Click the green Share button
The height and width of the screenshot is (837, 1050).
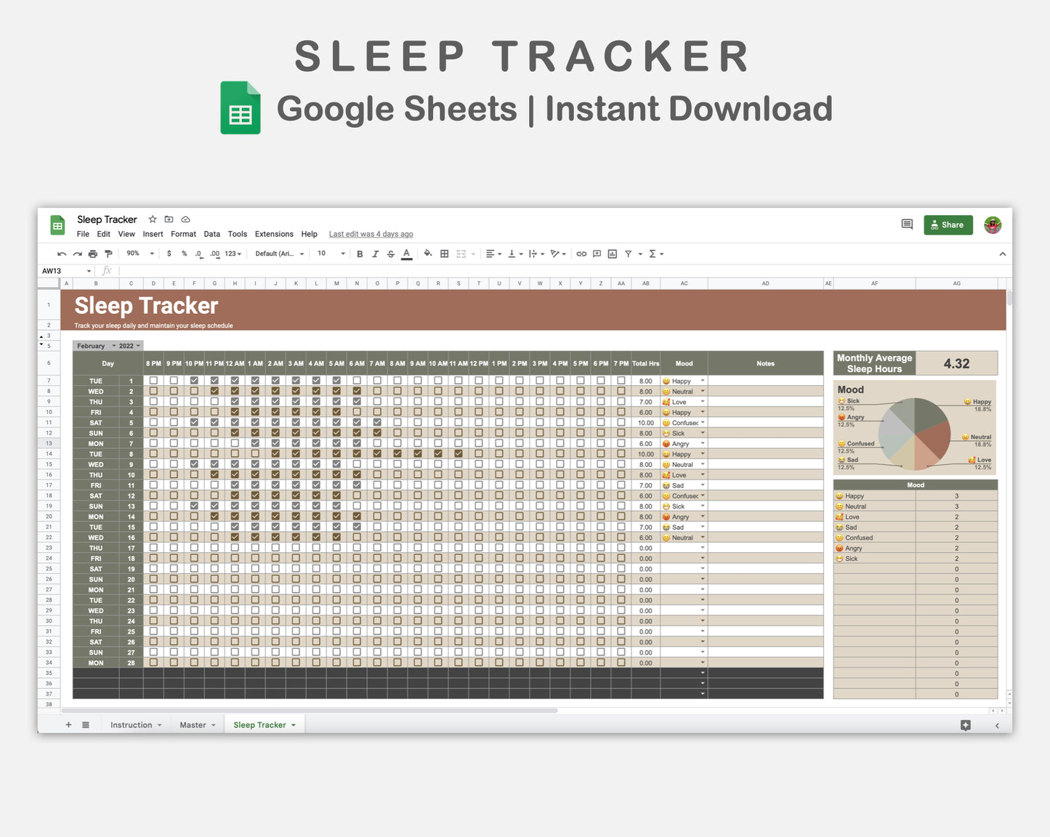(x=948, y=225)
